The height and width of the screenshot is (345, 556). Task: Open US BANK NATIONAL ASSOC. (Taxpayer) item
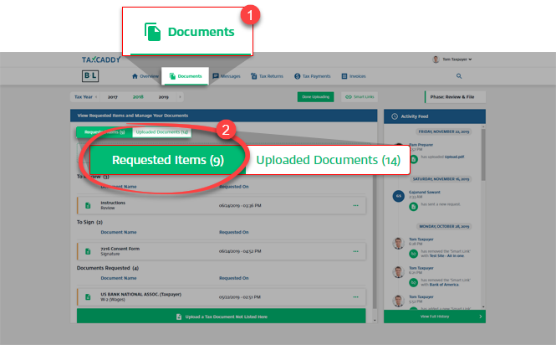pos(222,296)
